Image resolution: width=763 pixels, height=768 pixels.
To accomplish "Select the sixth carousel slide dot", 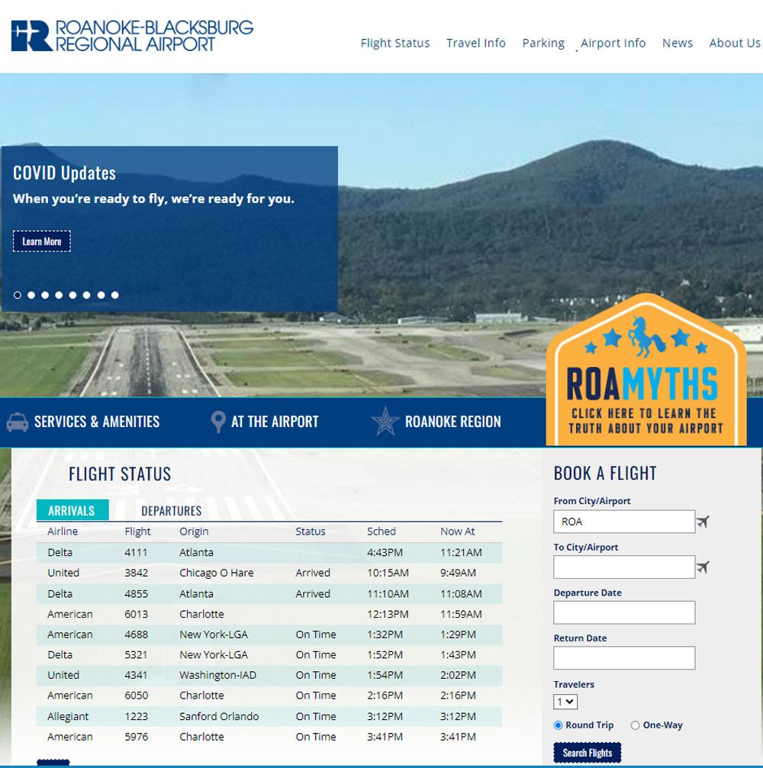I will tap(86, 295).
